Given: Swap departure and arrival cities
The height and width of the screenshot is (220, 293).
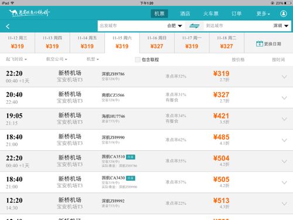Looking at the screenshot, I should tap(194, 26).
